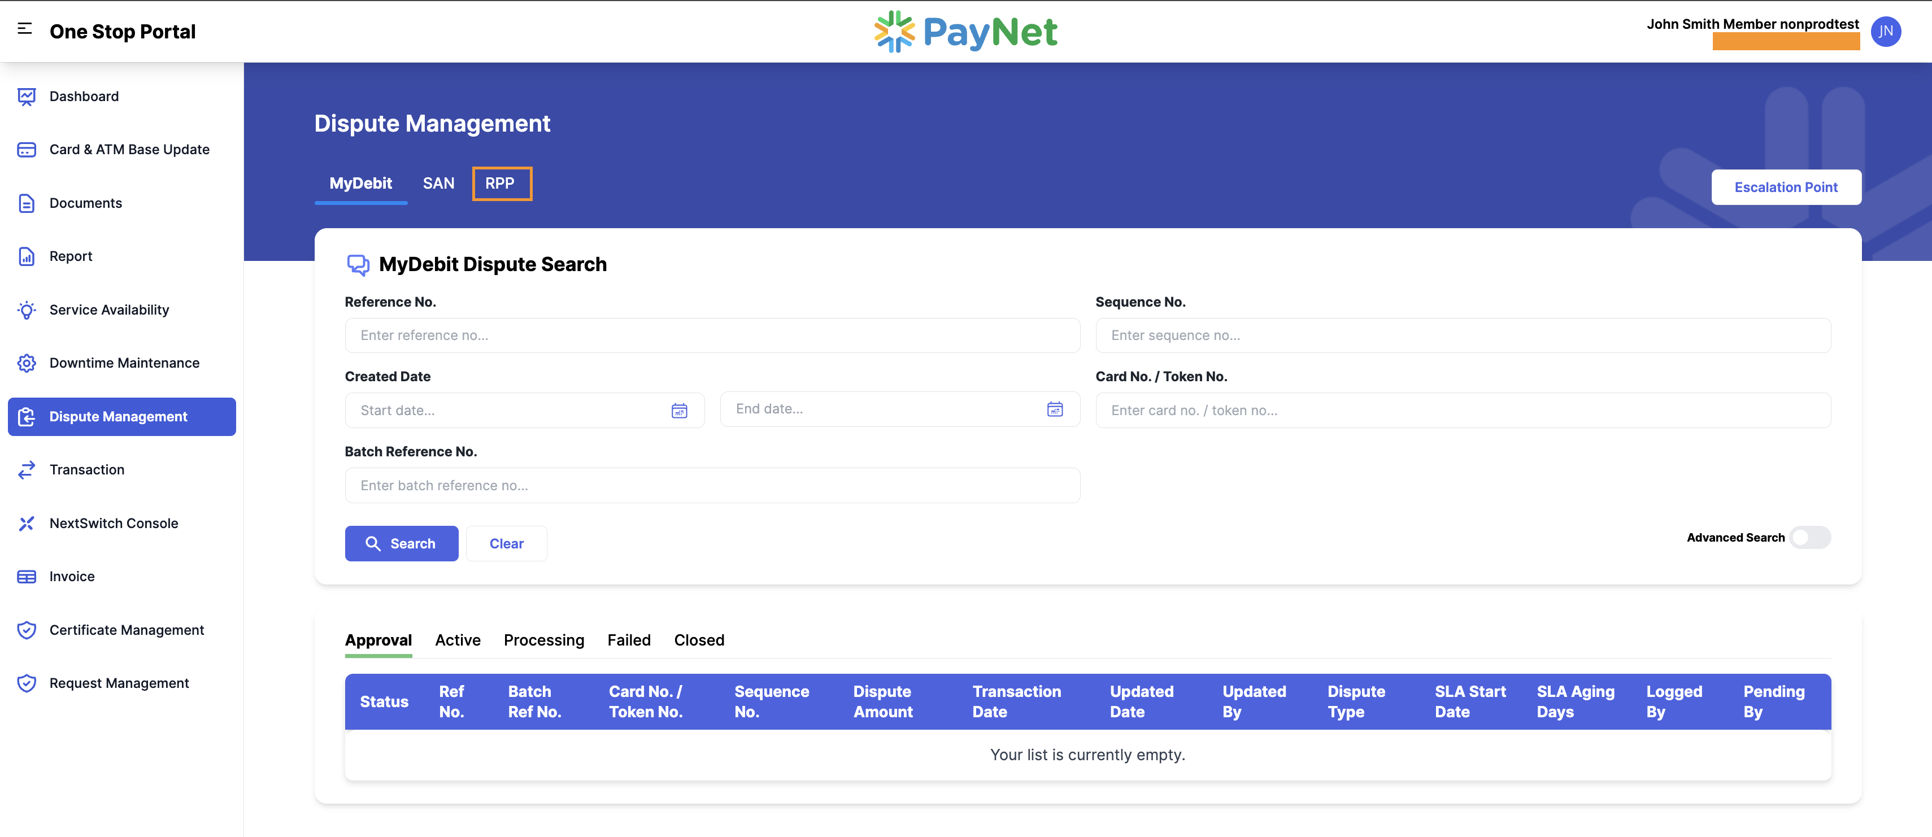Focus the Sequence No. input field
This screenshot has width=1932, height=837.
(1463, 335)
